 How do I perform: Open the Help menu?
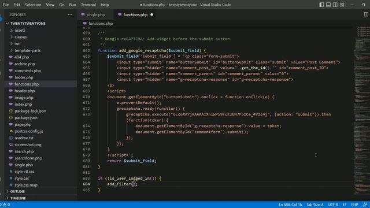tap(105, 5)
